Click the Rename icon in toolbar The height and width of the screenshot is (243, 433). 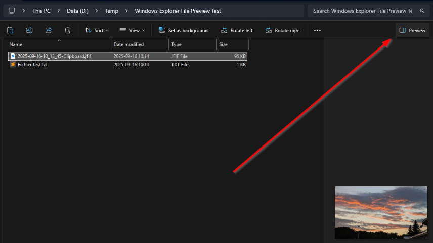(x=29, y=30)
